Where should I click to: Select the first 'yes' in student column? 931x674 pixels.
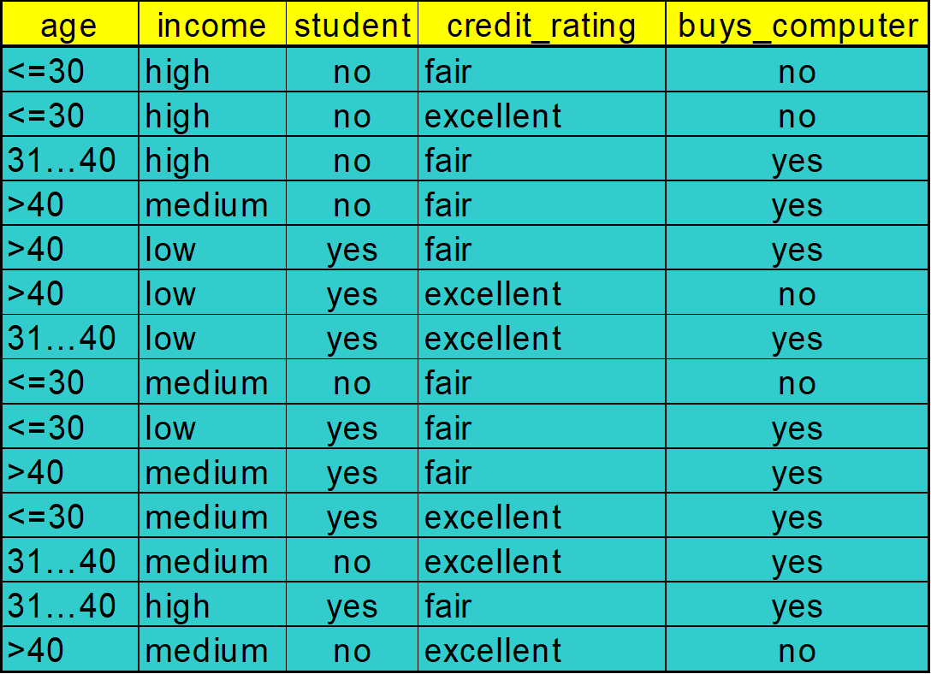(x=352, y=250)
